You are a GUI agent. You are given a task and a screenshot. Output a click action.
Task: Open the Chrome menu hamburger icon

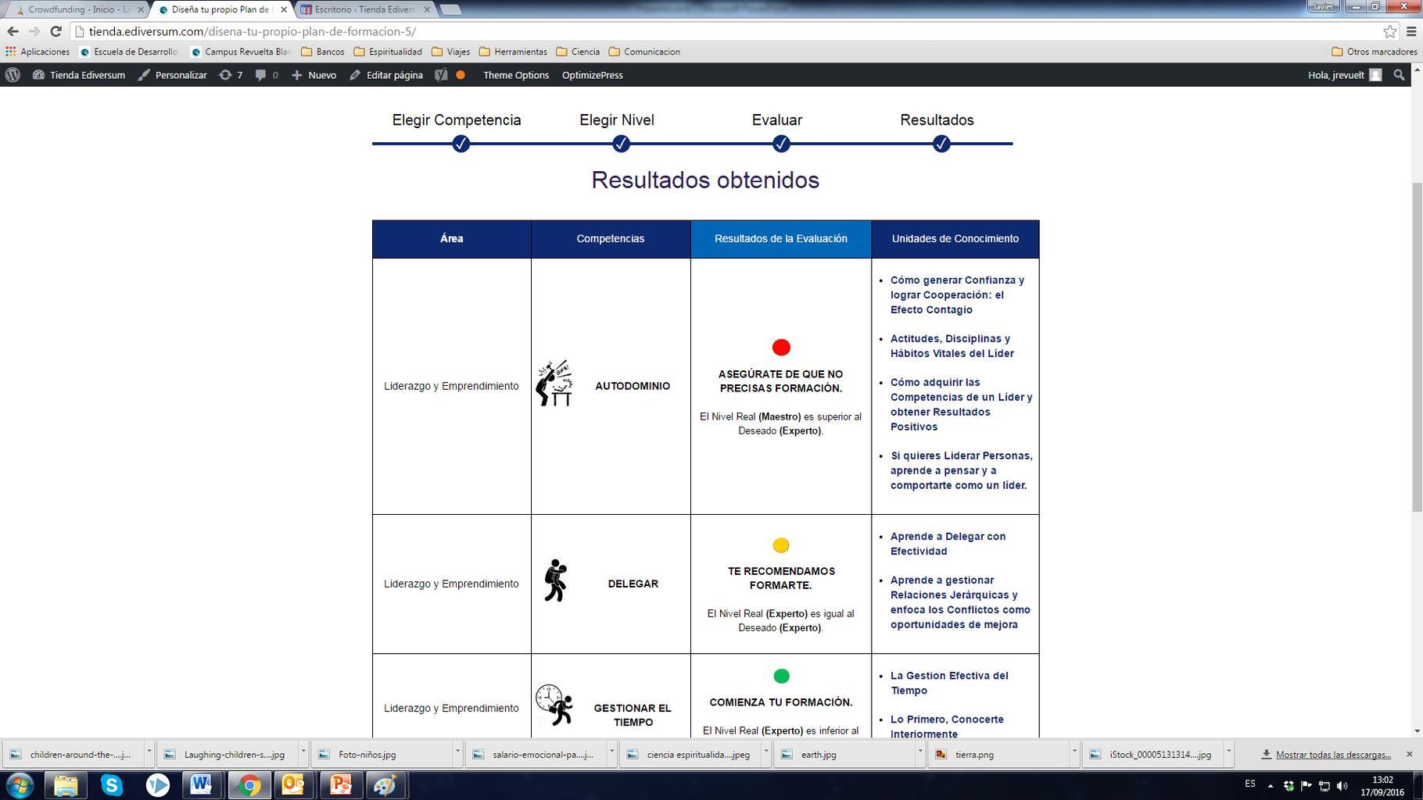coord(1411,31)
